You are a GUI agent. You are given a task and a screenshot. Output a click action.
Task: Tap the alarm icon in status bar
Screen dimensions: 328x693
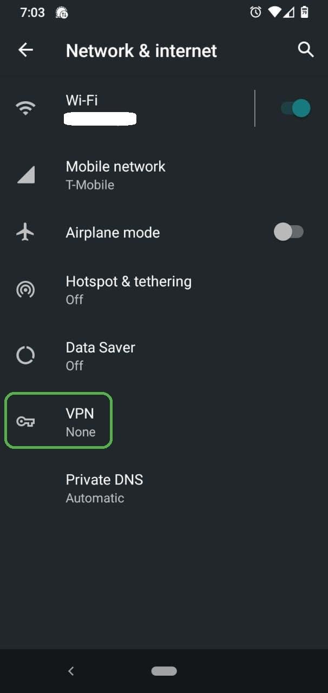(x=255, y=12)
